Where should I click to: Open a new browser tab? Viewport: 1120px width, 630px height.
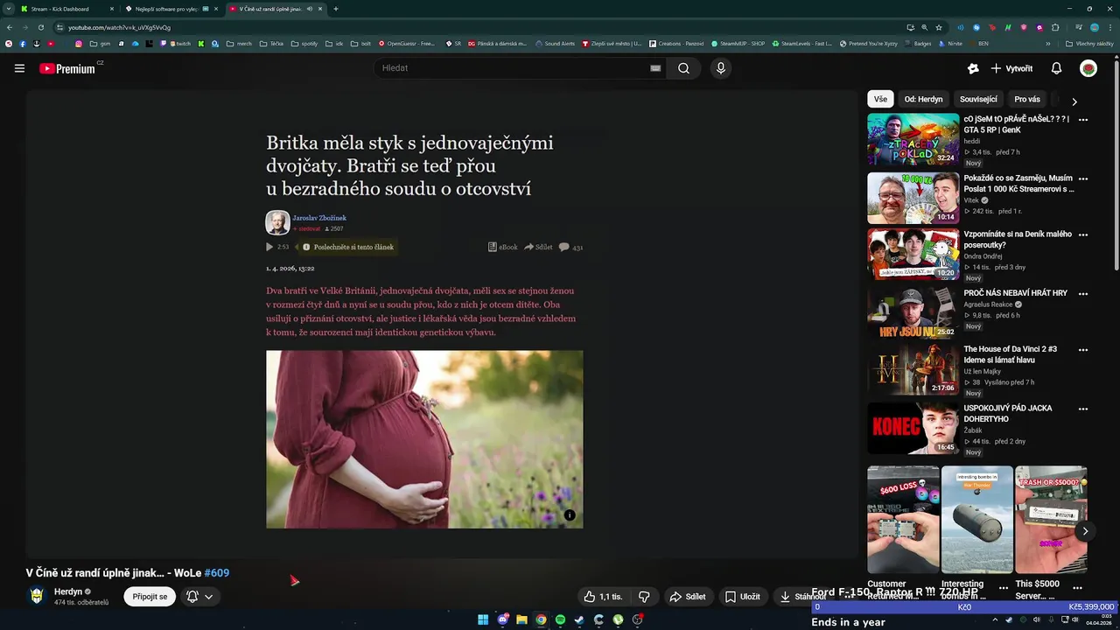(336, 9)
